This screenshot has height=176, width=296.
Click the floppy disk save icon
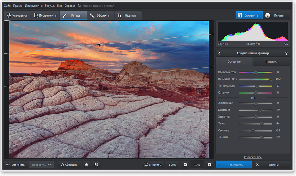tap(240, 15)
